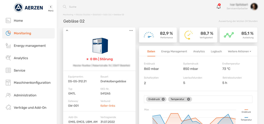The width and height of the screenshot is (264, 124).
Task: Click equipment number DS-G5-312.21
Action: (77, 81)
